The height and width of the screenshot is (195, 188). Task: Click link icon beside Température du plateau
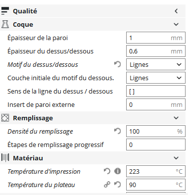click(107, 185)
